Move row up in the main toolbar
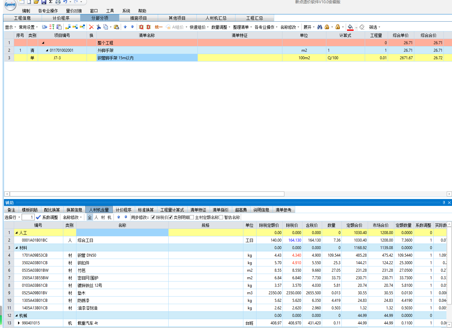The height and width of the screenshot is (328, 452). pos(125,27)
